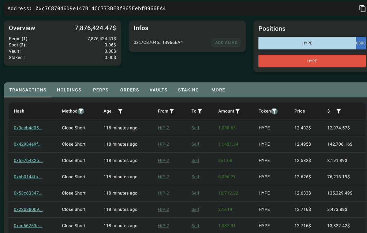Screen dimensions: 367x233
Task: Open transaction hash 0x42984e9f...
Action: [x=28, y=144]
